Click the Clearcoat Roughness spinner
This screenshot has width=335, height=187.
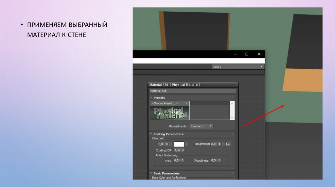[220, 144]
